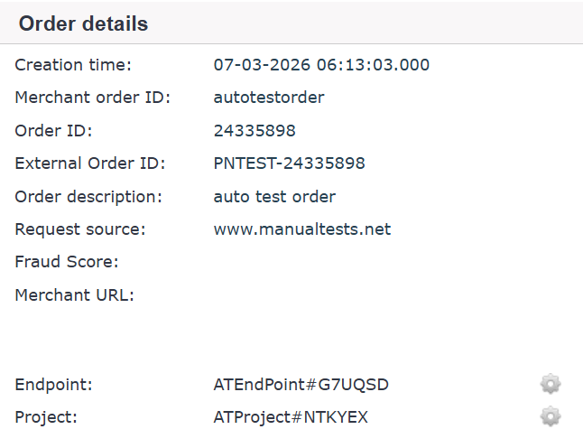Click the Order details panel header

[x=84, y=24]
